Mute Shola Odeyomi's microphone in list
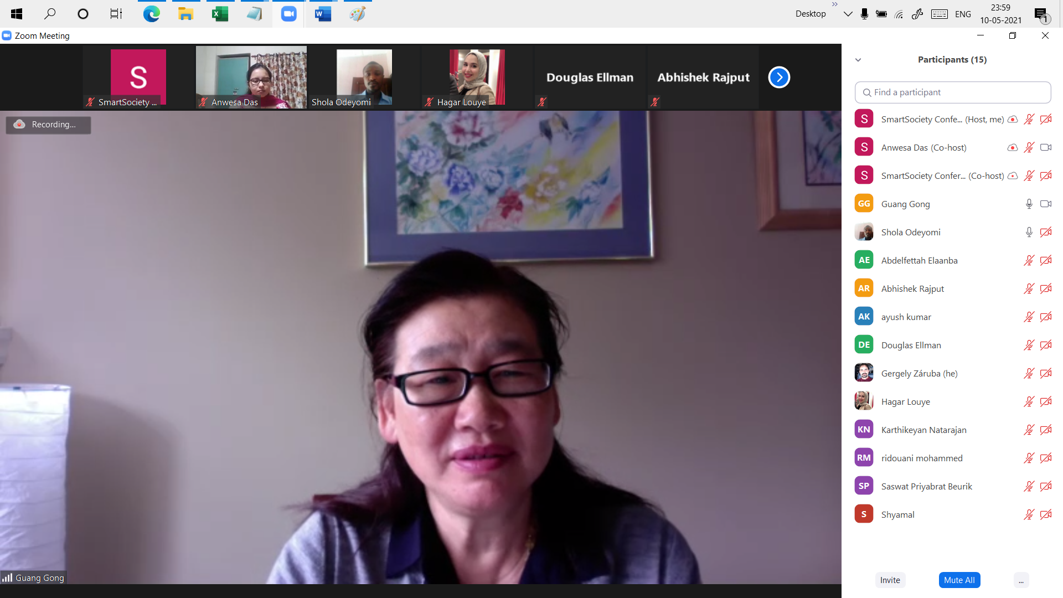 coord(1029,232)
